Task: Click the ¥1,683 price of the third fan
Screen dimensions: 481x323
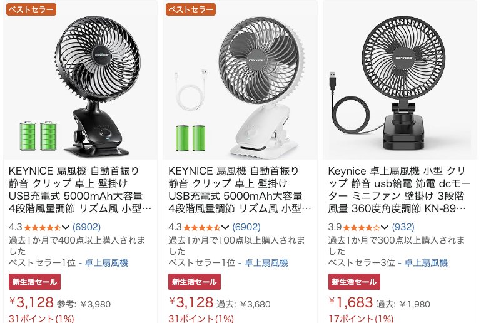Action: [351, 302]
